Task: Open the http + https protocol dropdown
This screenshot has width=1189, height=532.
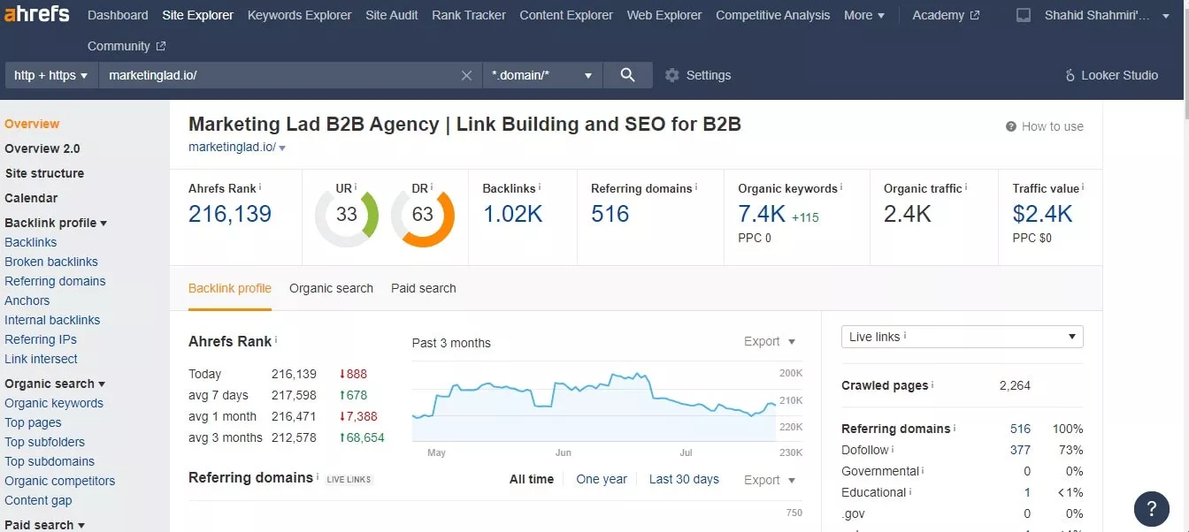Action: click(x=51, y=75)
